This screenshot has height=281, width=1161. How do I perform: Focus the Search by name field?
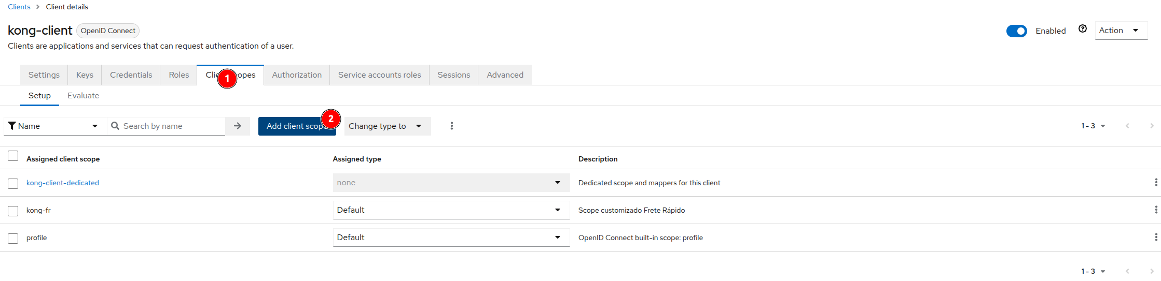(x=171, y=126)
